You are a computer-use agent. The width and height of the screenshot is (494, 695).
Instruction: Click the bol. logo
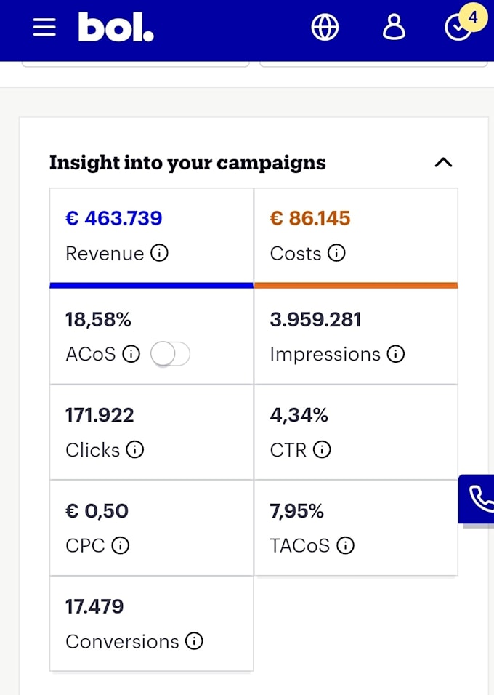(116, 27)
